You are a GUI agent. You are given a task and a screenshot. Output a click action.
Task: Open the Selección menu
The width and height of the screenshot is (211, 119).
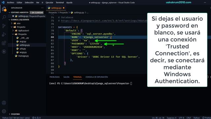(29, 2)
